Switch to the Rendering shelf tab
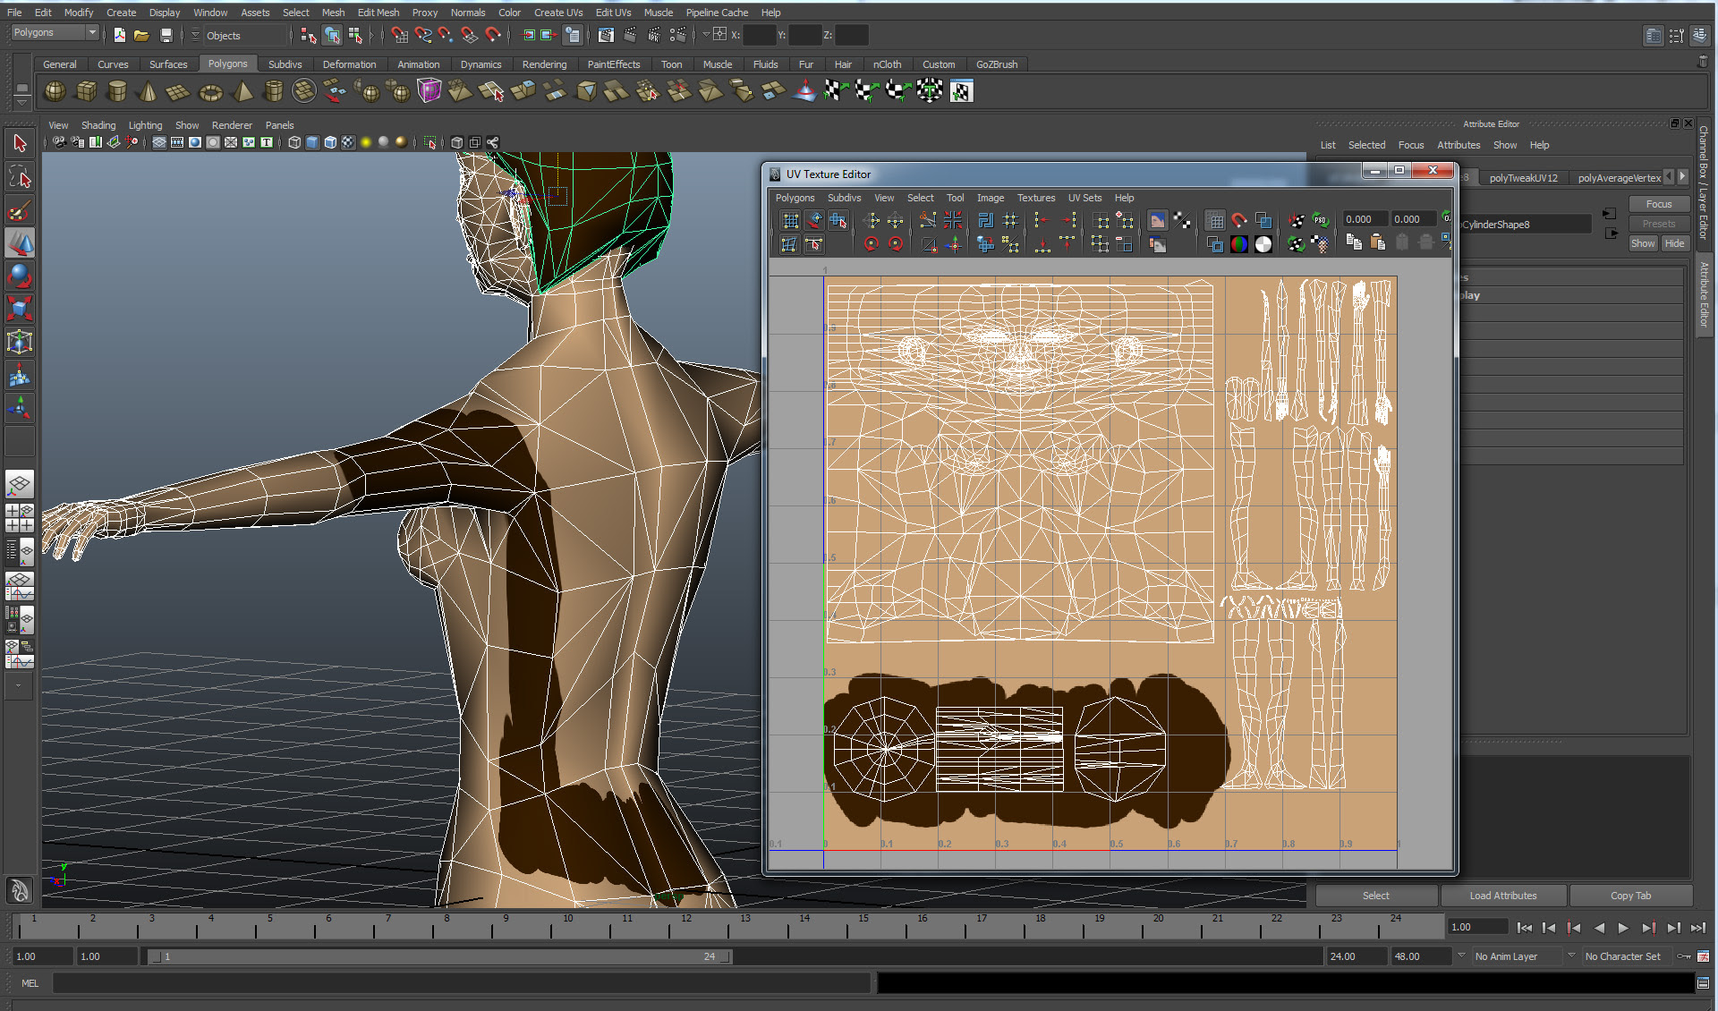Viewport: 1718px width, 1011px height. [x=544, y=64]
